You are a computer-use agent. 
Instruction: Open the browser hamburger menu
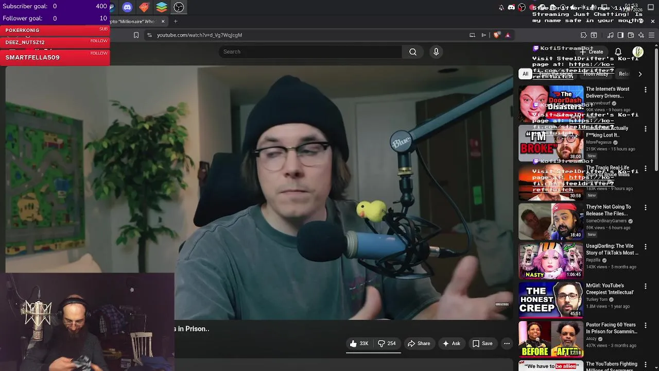[651, 35]
